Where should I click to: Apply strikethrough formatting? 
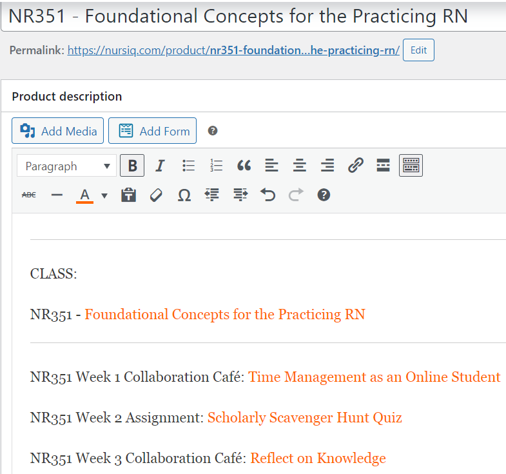click(29, 195)
